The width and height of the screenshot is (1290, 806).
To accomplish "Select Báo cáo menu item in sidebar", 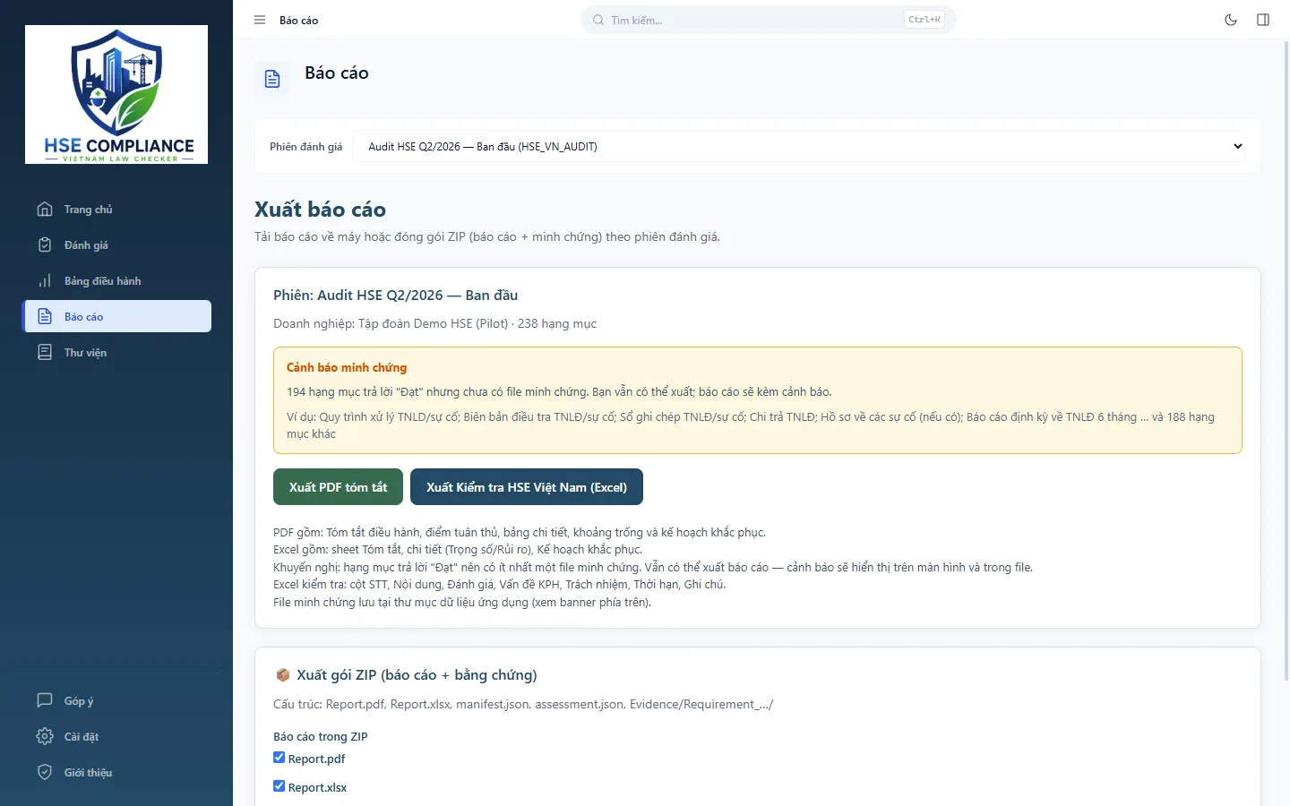I will click(x=117, y=316).
